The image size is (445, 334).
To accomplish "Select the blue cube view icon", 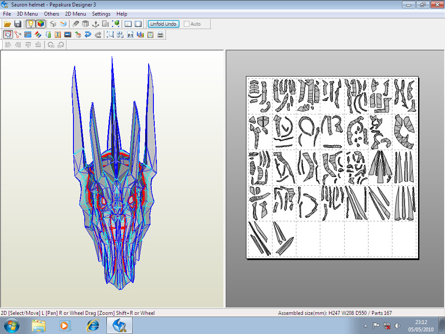I will coord(63,24).
